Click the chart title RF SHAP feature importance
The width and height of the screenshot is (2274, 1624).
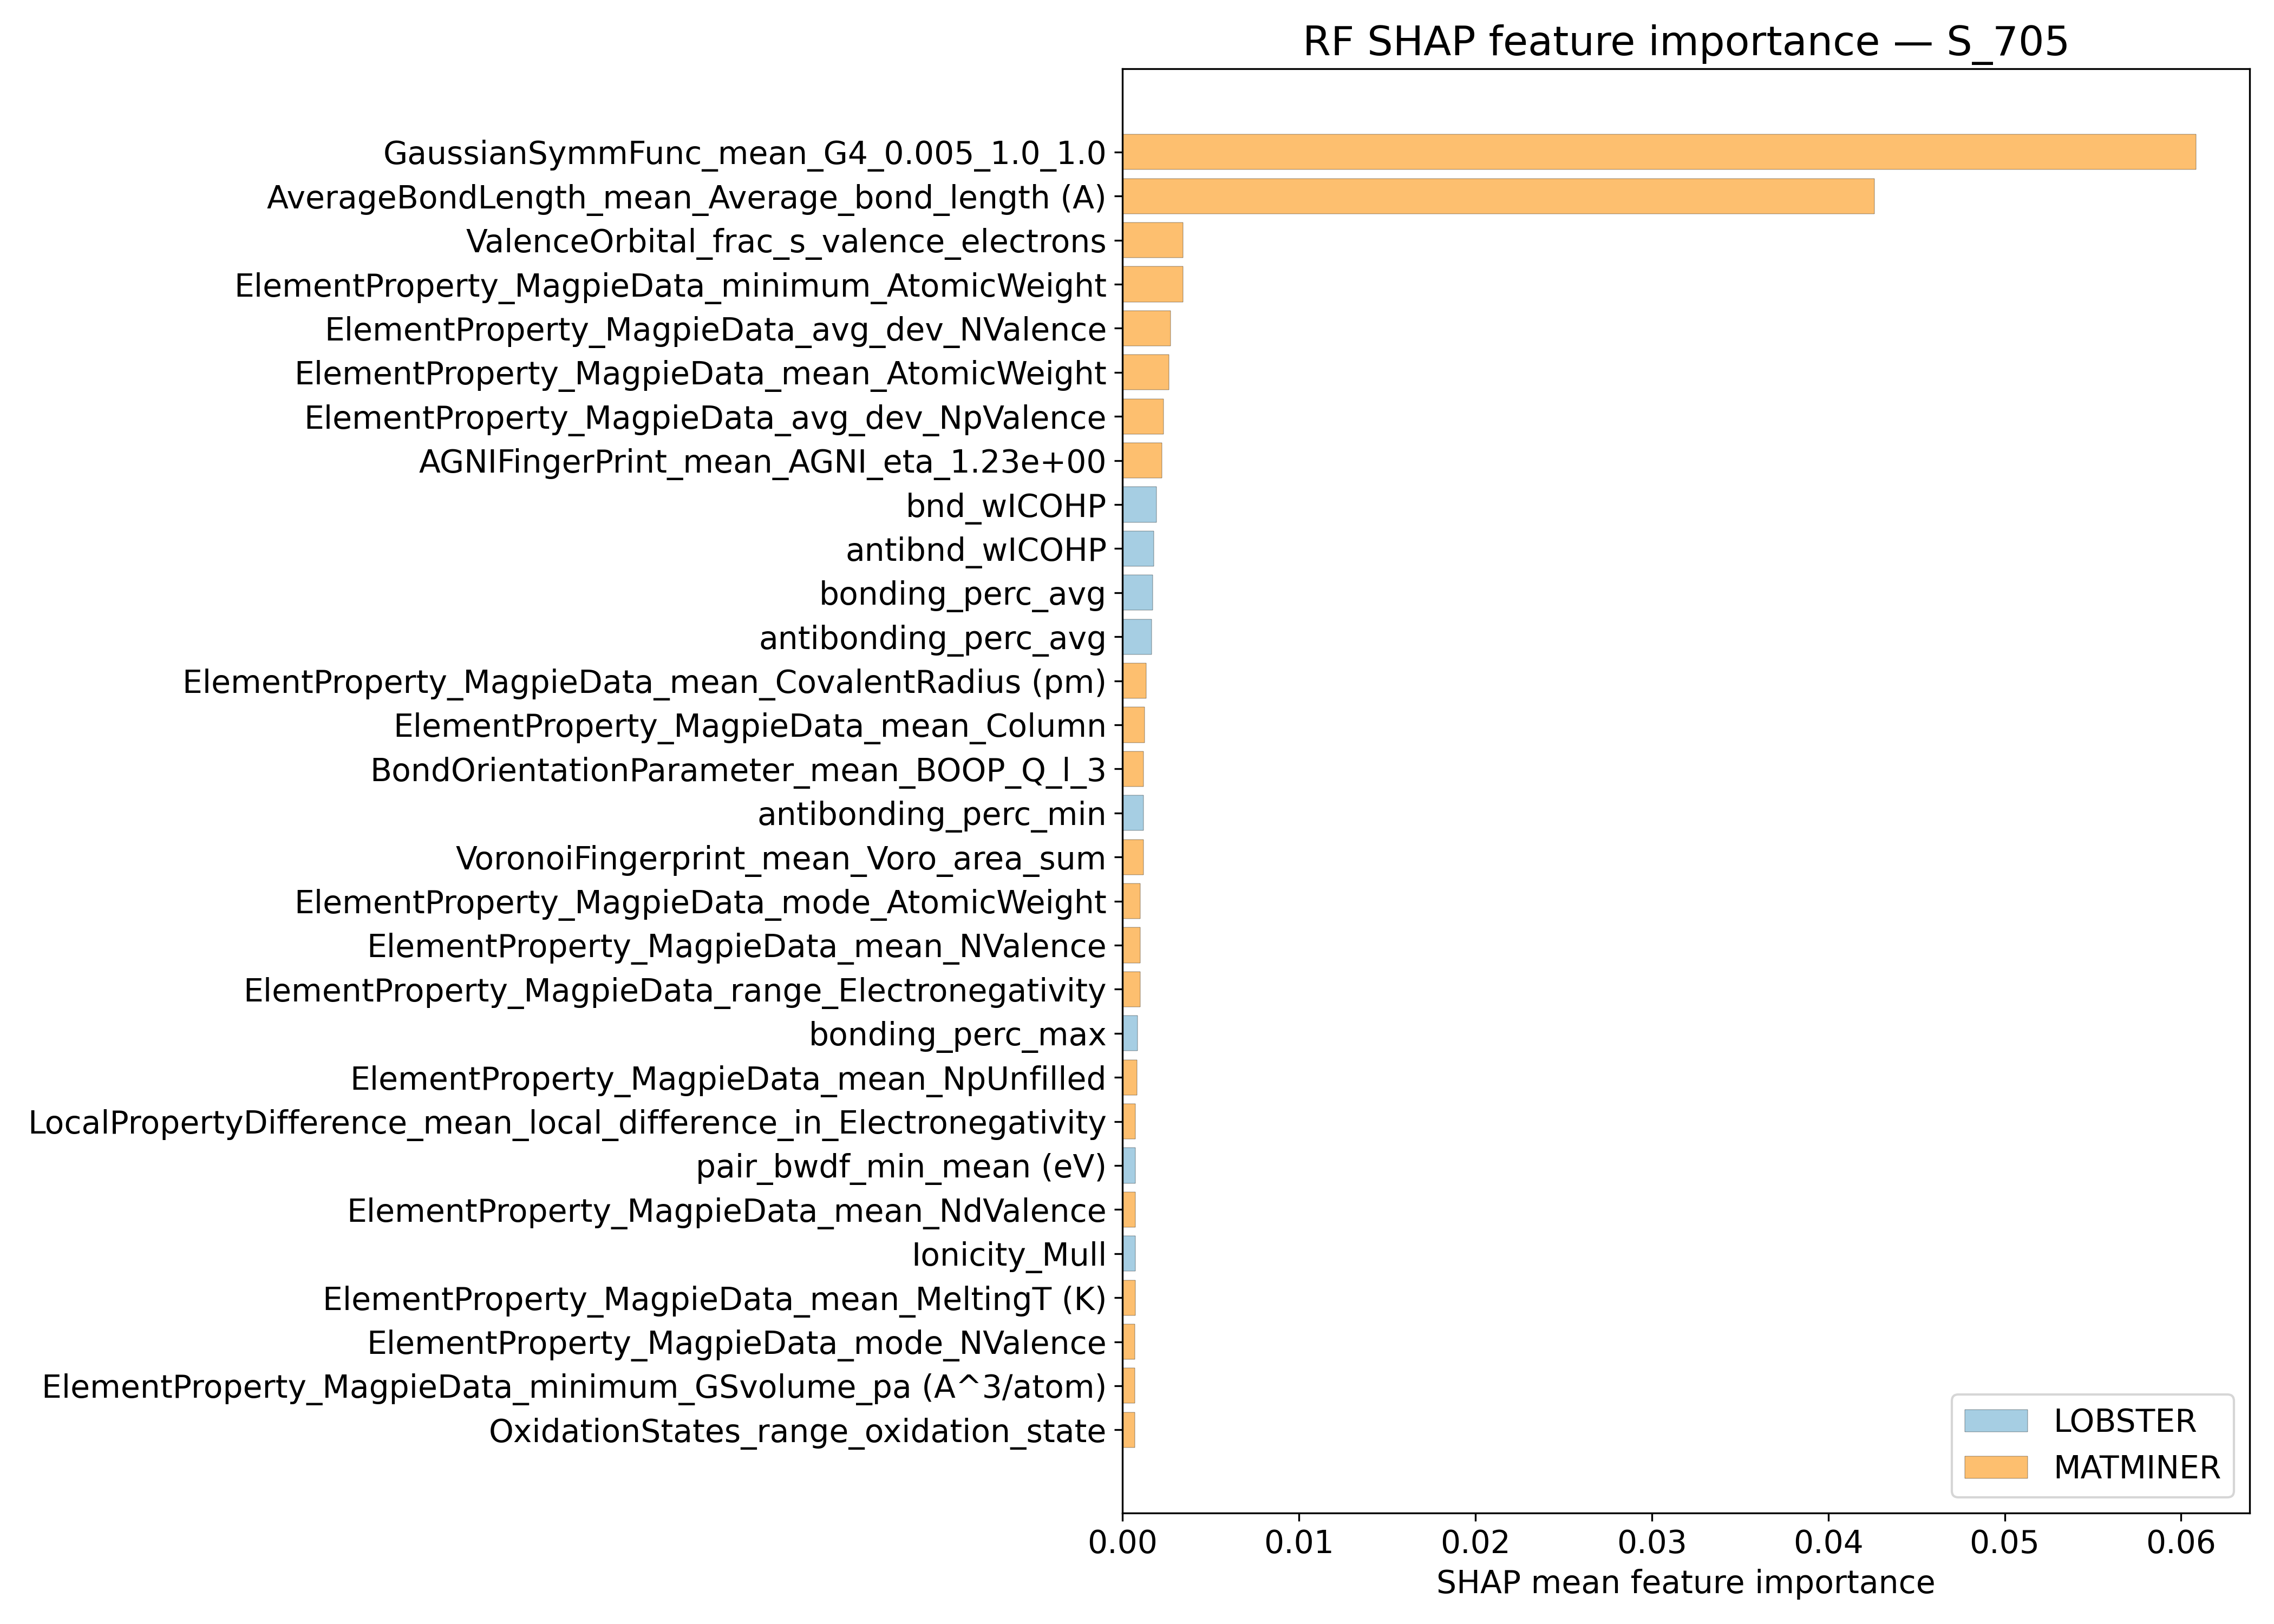(x=1685, y=42)
